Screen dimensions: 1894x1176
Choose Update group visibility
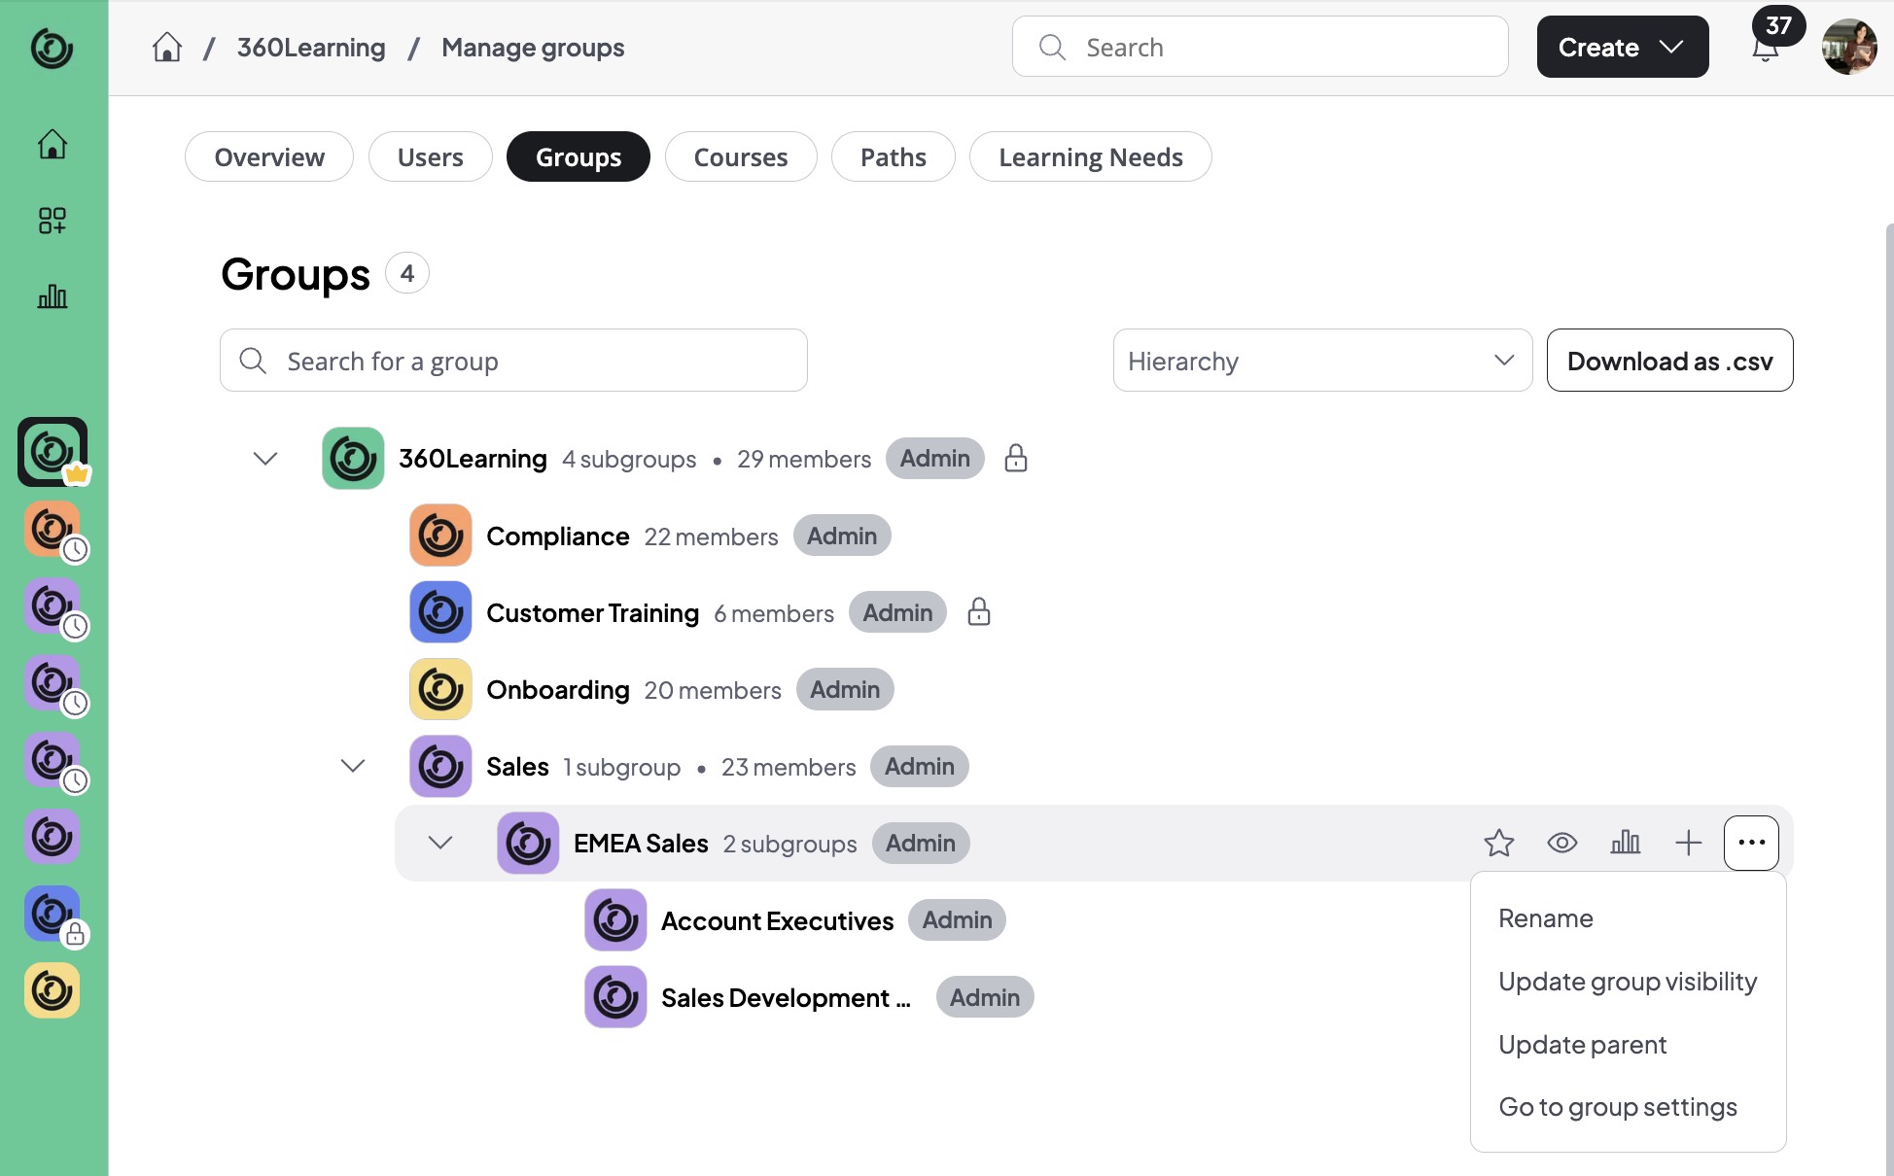1629,982
